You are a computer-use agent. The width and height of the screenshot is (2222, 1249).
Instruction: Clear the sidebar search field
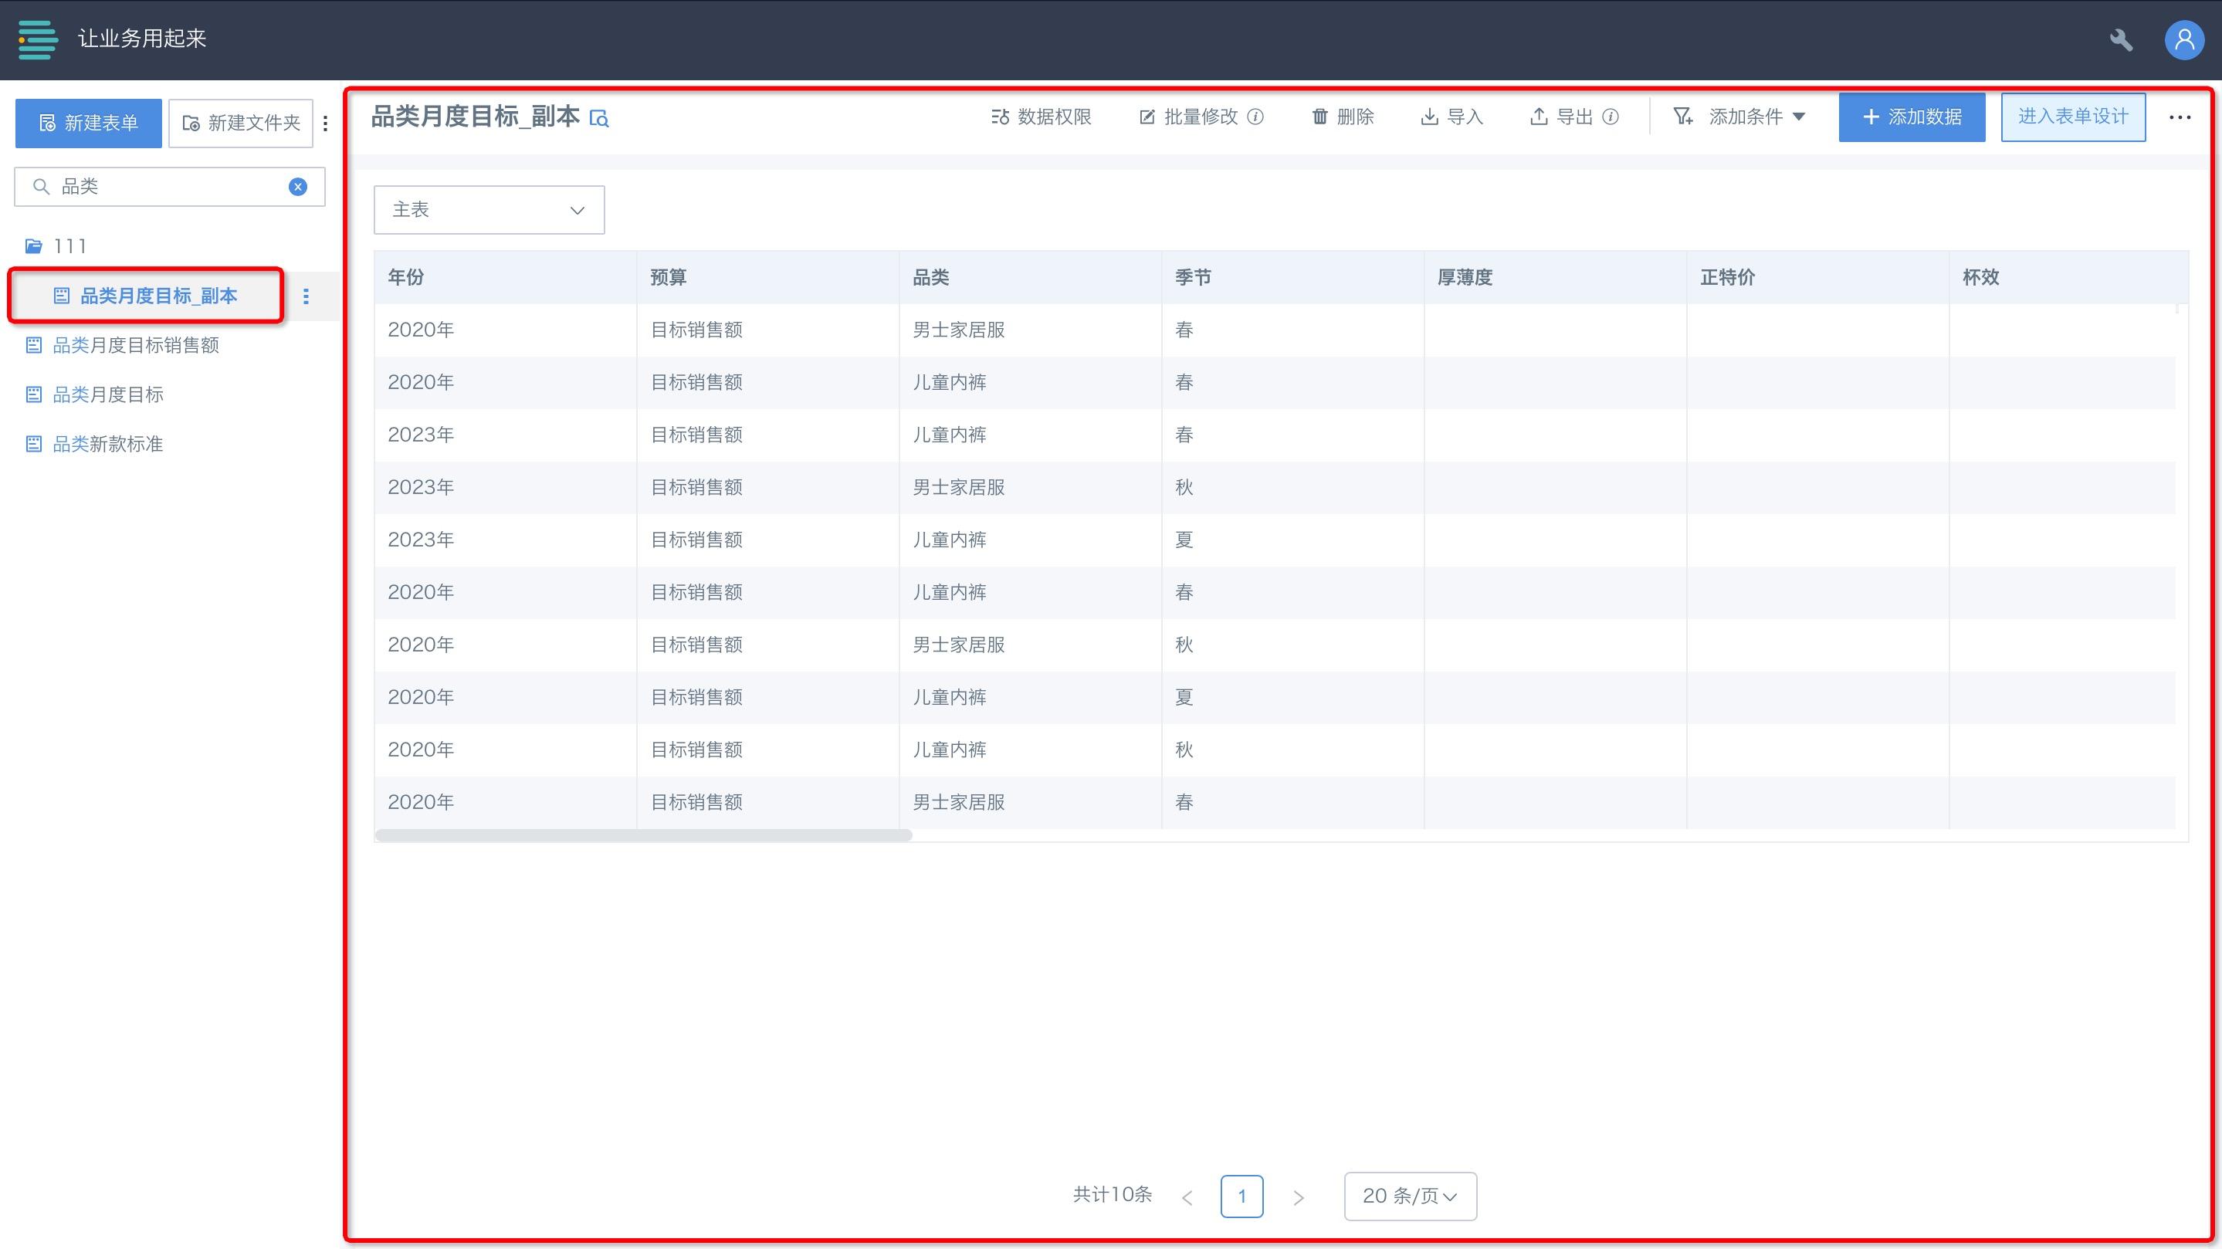click(297, 186)
